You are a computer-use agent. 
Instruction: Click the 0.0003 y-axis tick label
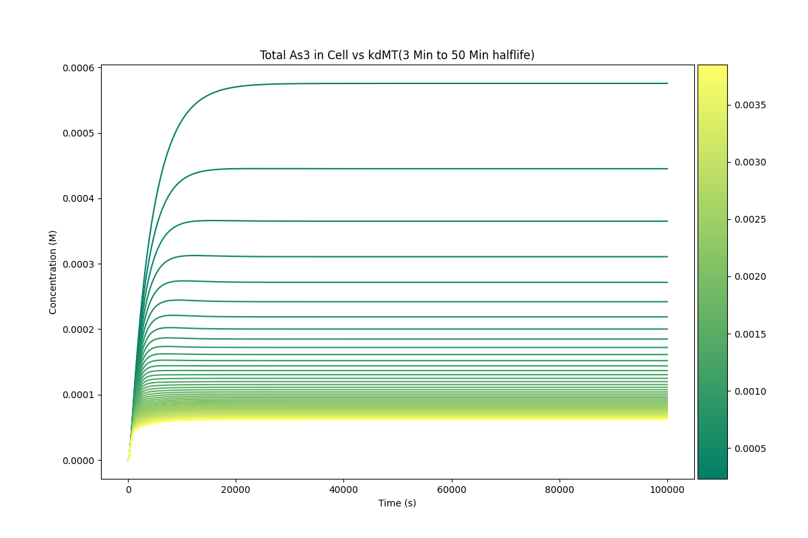pyautogui.click(x=79, y=264)
